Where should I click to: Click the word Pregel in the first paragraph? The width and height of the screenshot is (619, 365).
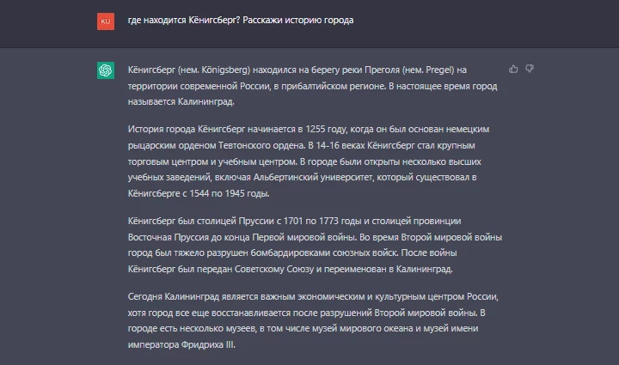click(x=439, y=70)
